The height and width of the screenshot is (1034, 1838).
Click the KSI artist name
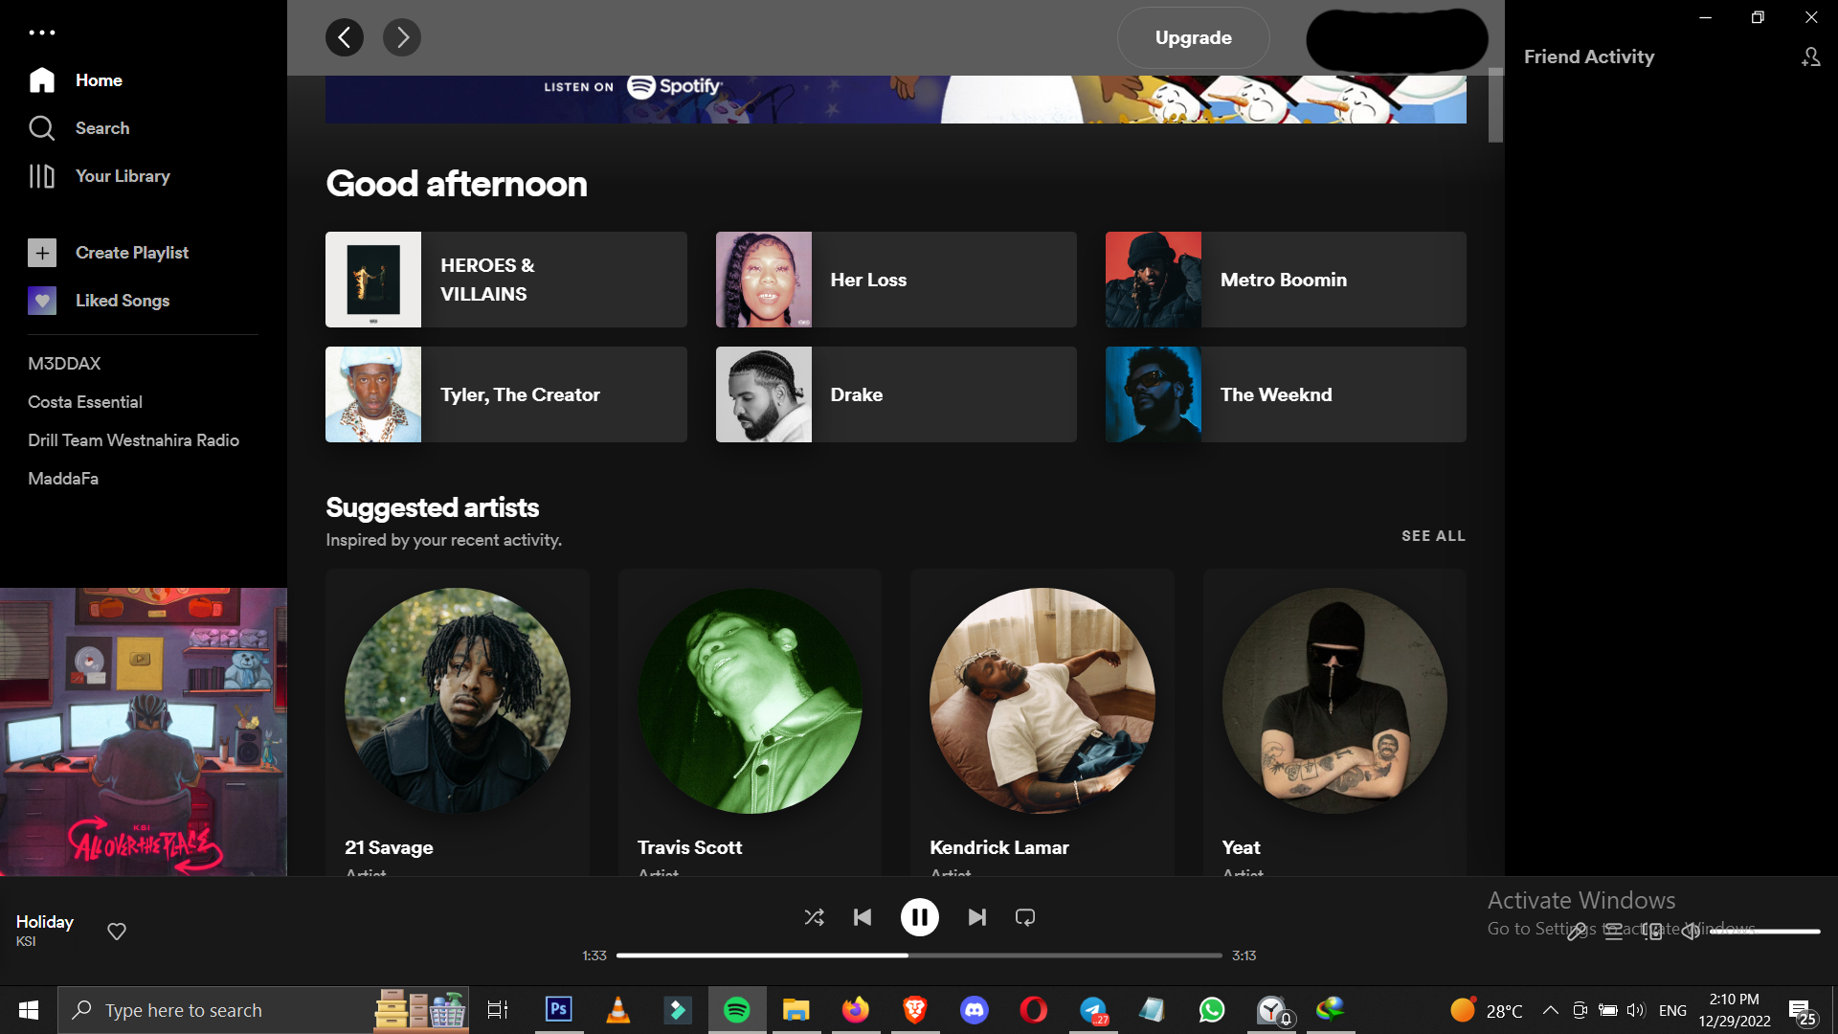[x=26, y=942]
